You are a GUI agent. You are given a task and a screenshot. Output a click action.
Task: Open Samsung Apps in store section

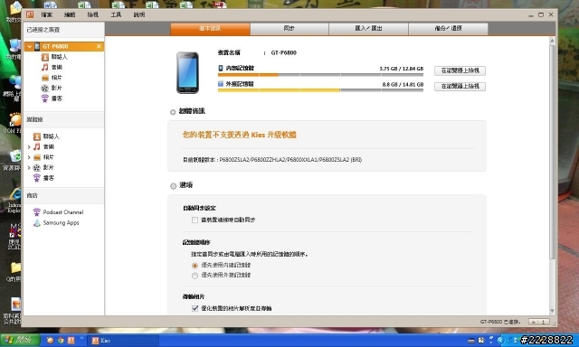(x=56, y=222)
